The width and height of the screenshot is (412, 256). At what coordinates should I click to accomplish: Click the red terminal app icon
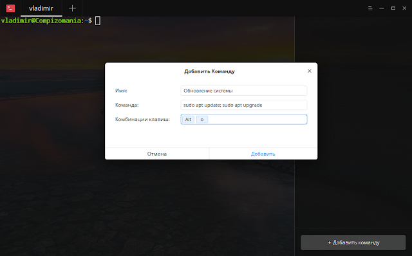tap(10, 8)
